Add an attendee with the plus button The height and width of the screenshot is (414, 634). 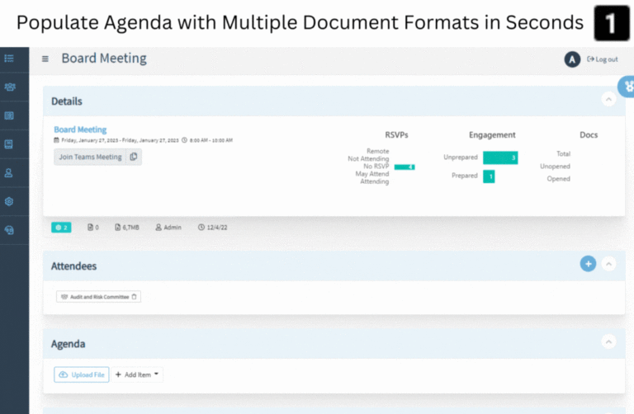tap(588, 264)
